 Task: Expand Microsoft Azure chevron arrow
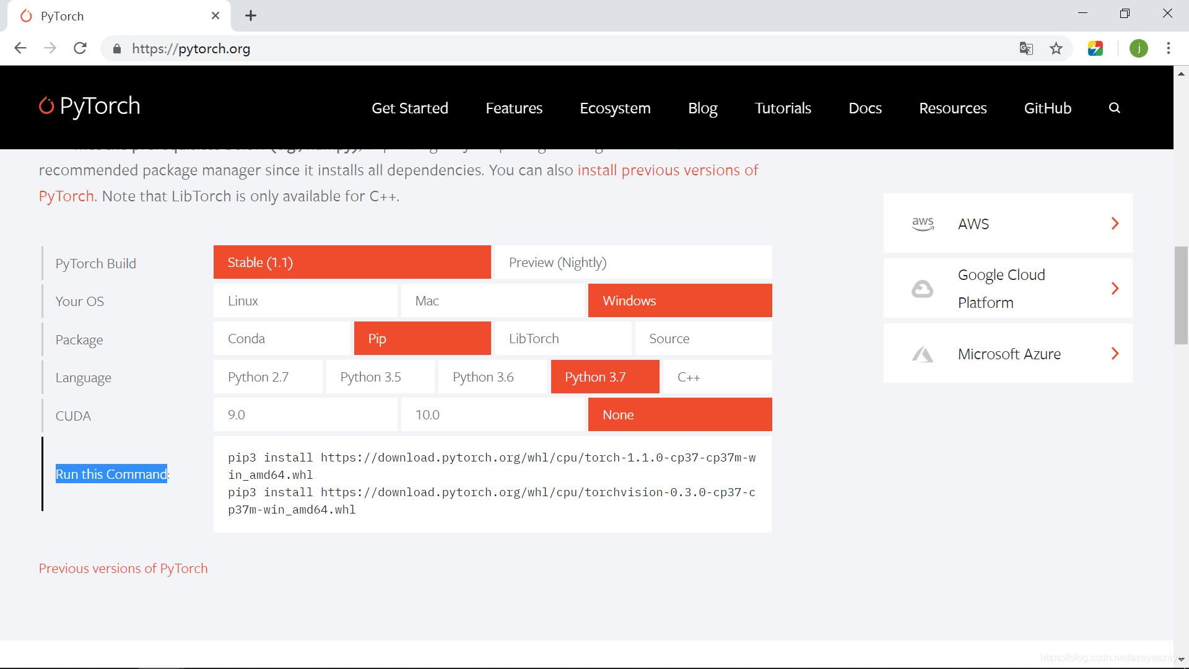coord(1115,354)
